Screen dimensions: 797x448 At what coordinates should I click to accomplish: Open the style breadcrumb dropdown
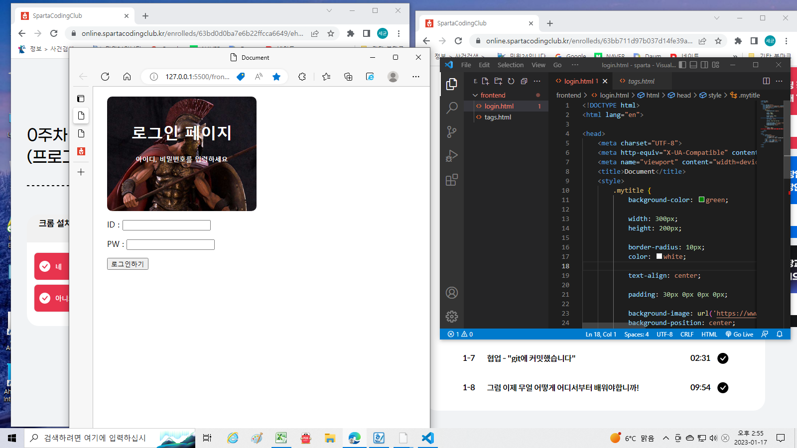point(710,95)
